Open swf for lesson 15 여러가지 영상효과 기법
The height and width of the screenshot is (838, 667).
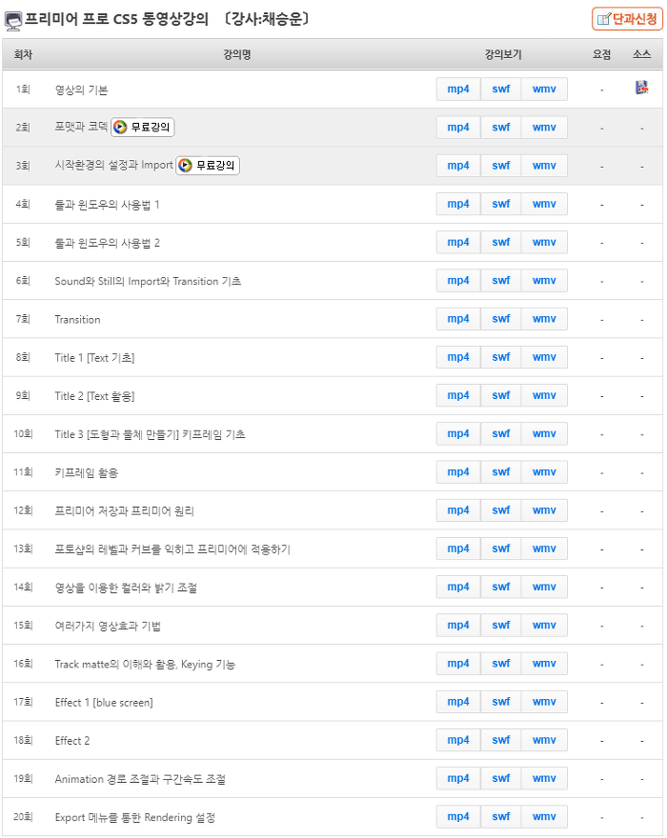point(500,626)
